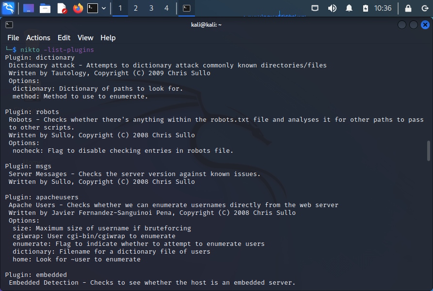Click the 'nocheck: Flag to disable' option line
433x291 pixels.
click(x=123, y=151)
